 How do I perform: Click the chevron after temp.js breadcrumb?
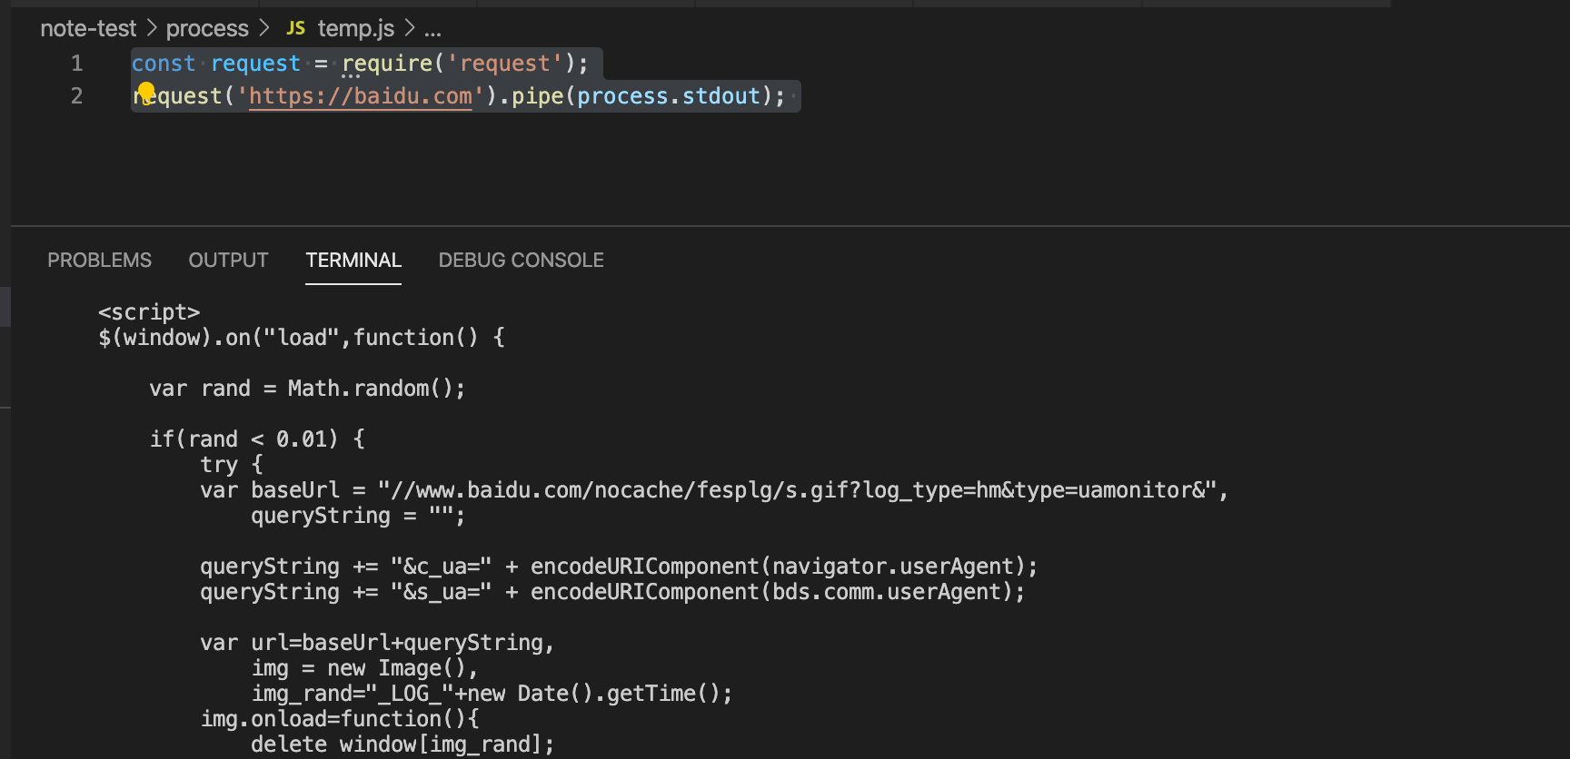[410, 28]
